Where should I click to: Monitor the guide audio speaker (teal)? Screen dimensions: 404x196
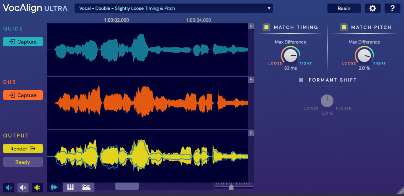9,188
